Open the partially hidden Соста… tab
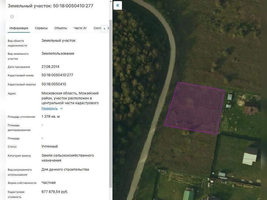The height and width of the screenshot is (200, 267). 97,28
